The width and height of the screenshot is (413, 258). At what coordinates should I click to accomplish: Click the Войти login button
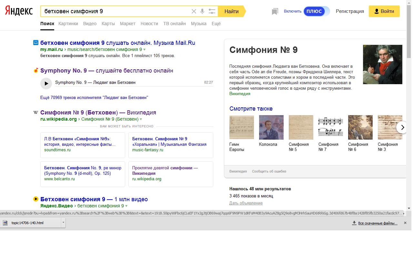(x=384, y=11)
